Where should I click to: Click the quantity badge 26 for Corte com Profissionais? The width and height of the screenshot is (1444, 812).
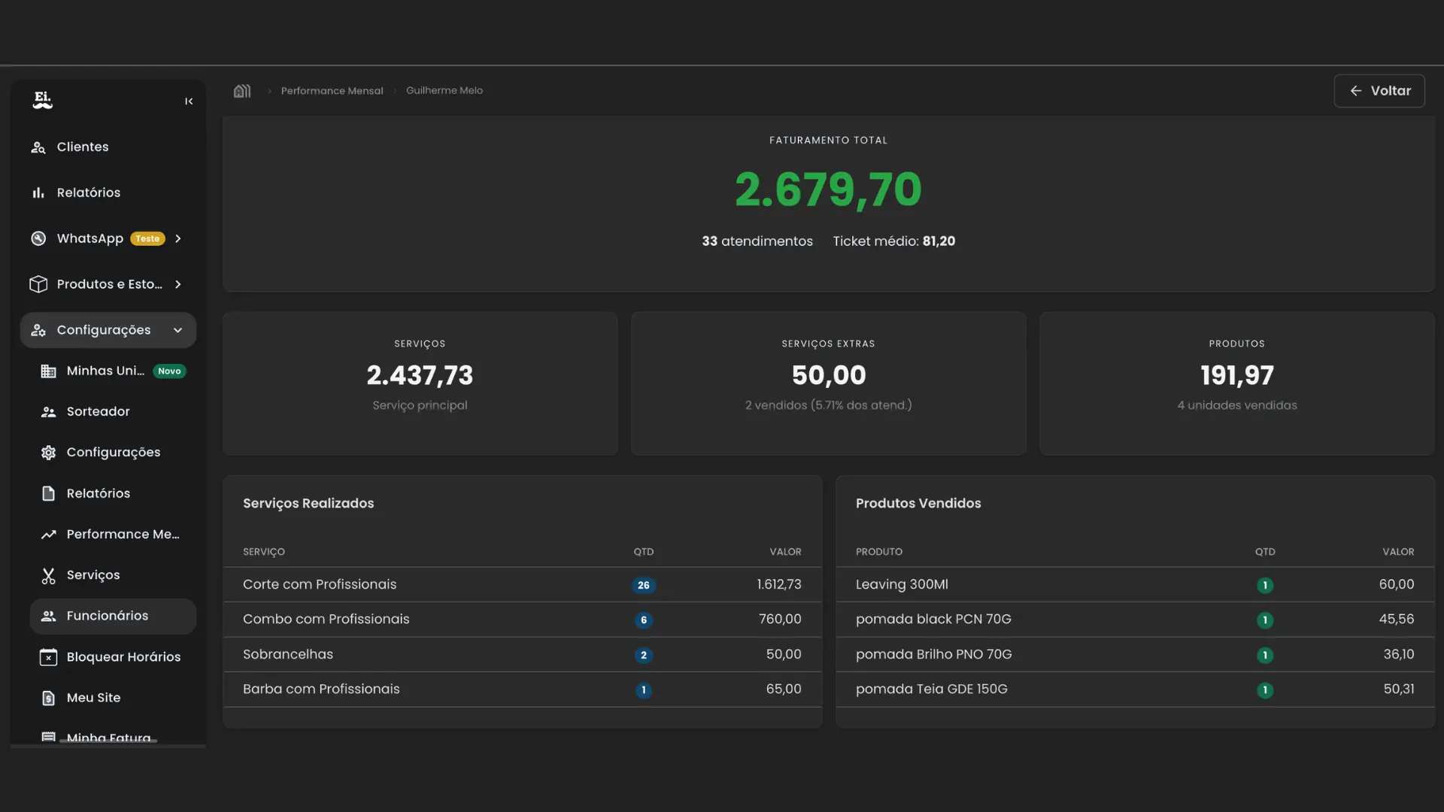(644, 585)
